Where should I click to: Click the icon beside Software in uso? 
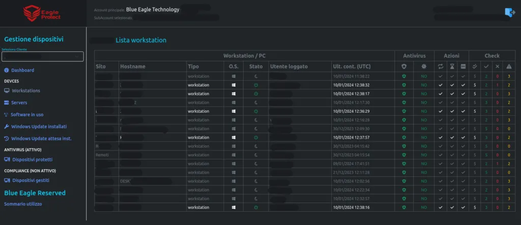coord(6,115)
